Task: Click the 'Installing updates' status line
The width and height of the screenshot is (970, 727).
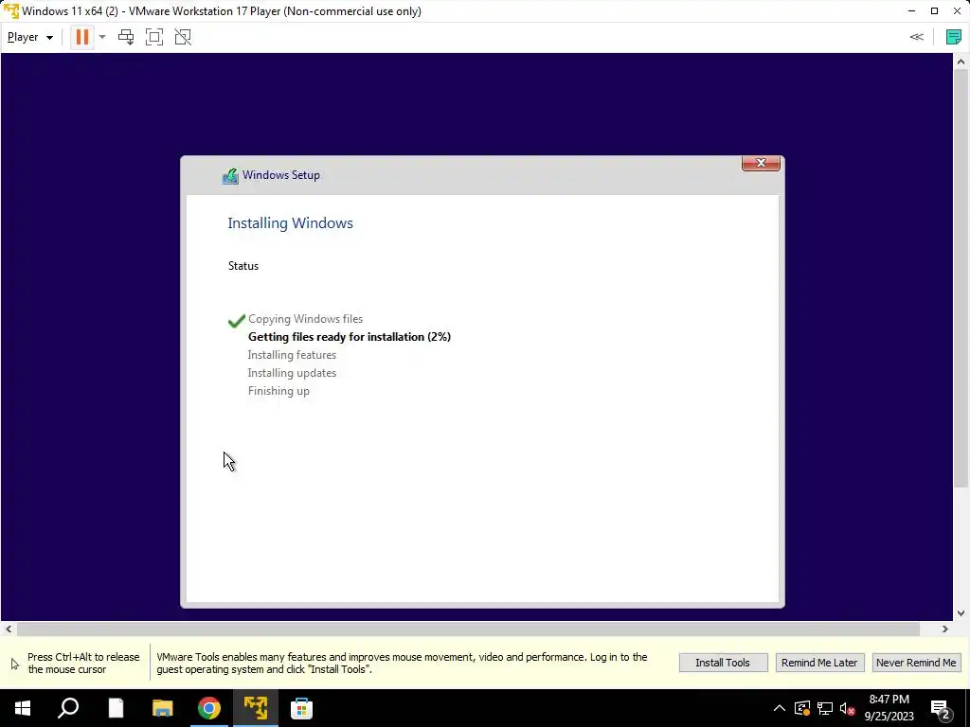Action: [292, 373]
